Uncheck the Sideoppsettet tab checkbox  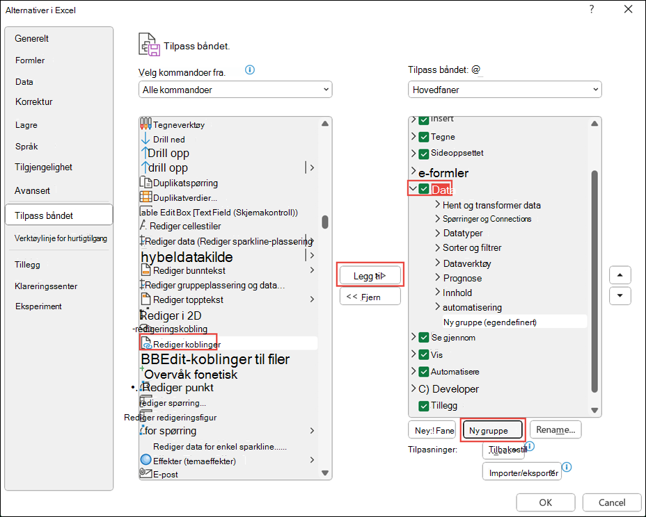[423, 154]
